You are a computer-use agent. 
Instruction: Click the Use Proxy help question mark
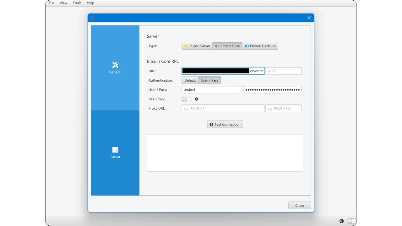point(197,99)
